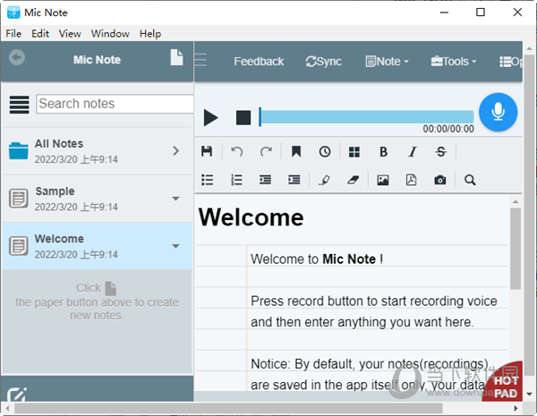Open the dropdown arrow for the Welcome note
537x416 pixels.
pos(175,246)
